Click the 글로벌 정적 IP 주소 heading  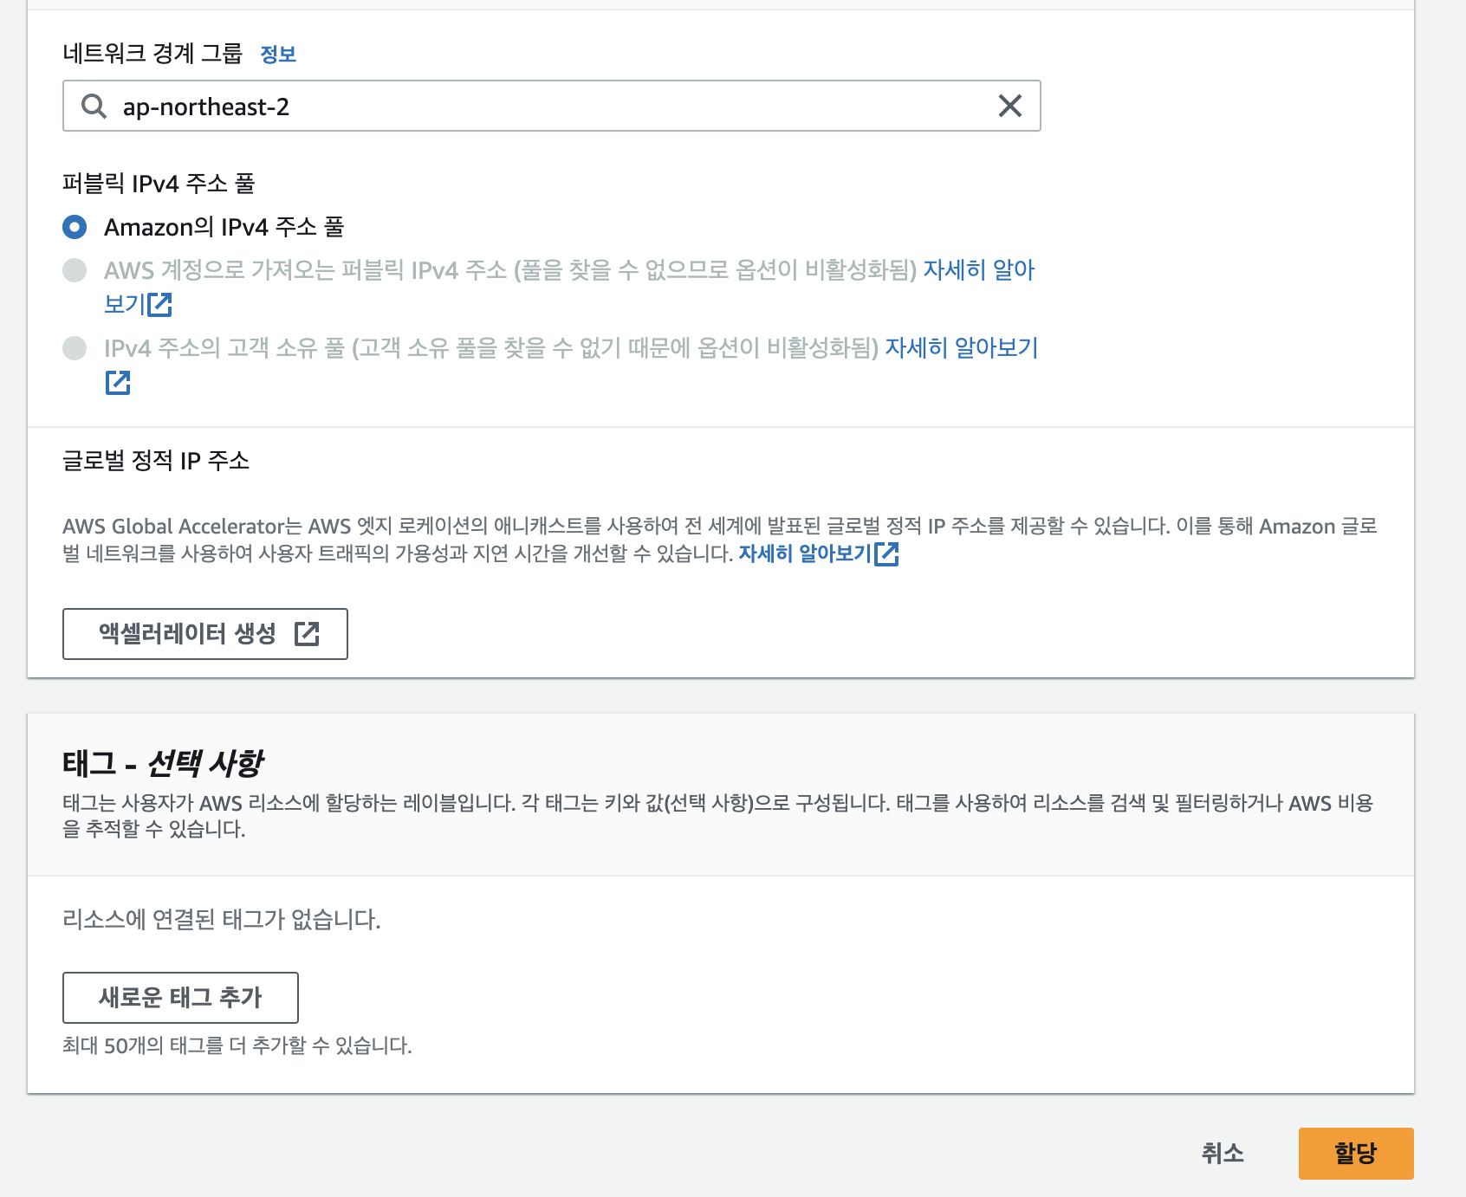pyautogui.click(x=156, y=461)
